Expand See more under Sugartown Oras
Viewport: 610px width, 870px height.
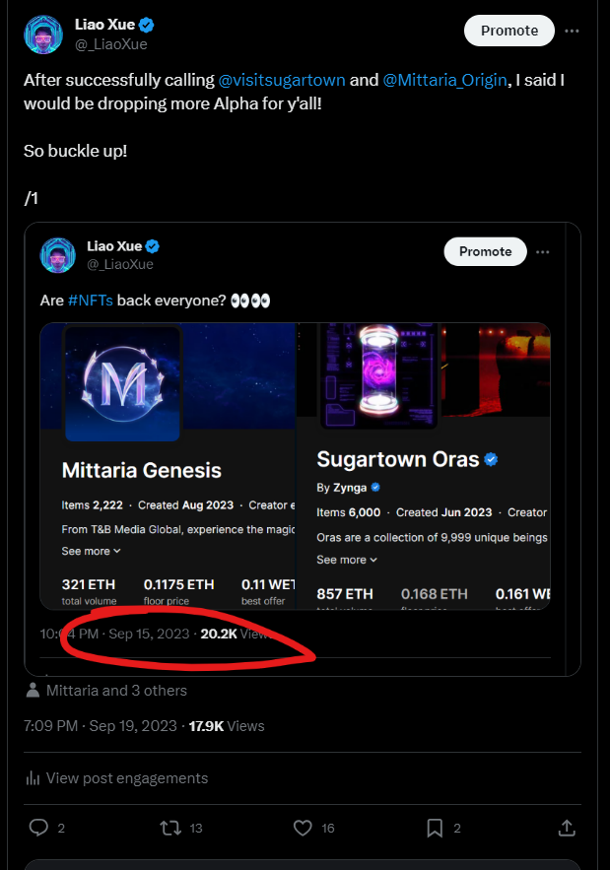(347, 560)
